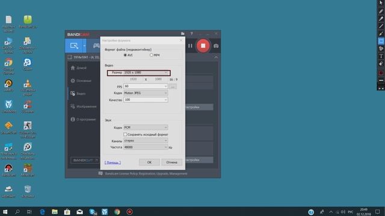Open О программе in Bandicam sidebar

(x=83, y=119)
